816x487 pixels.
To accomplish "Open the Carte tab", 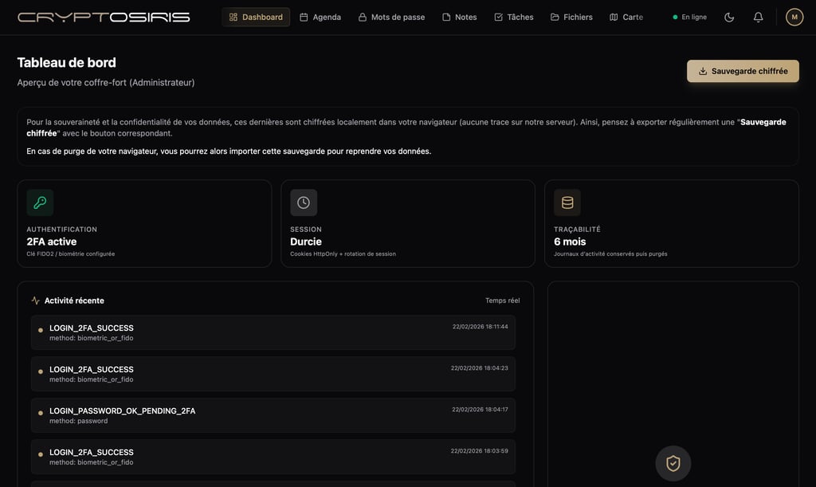I will (x=626, y=17).
